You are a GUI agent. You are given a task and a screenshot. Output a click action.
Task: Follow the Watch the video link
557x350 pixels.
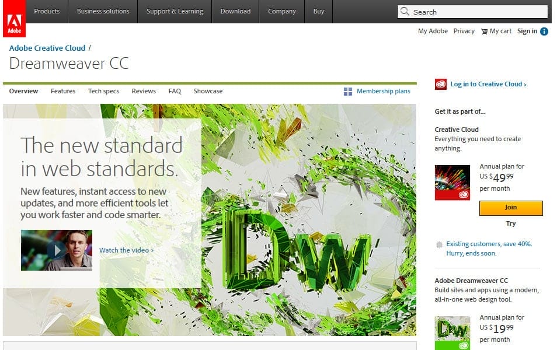click(126, 250)
